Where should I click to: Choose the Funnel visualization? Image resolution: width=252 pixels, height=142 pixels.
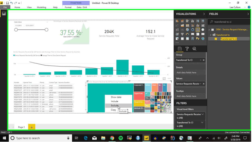[182, 34]
